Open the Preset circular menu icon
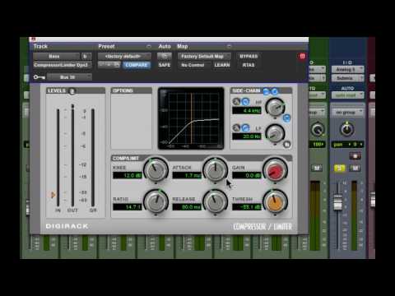 149,46
